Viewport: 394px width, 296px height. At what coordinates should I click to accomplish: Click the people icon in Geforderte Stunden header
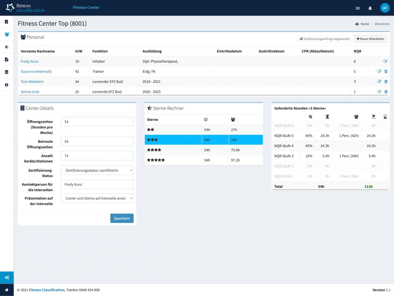coord(356,117)
